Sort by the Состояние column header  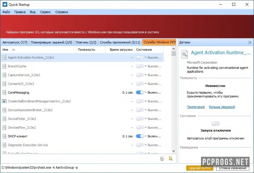(x=149, y=50)
